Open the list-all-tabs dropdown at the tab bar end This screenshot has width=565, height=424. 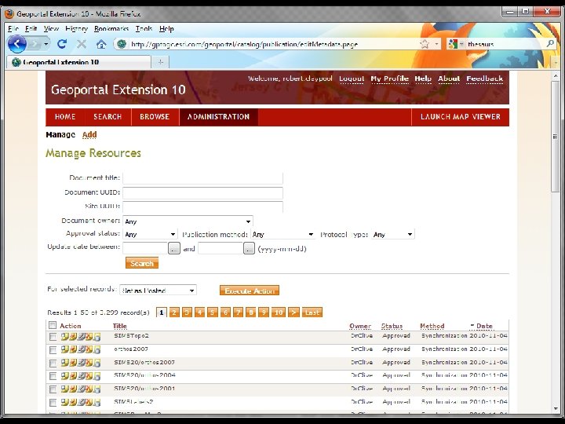556,62
